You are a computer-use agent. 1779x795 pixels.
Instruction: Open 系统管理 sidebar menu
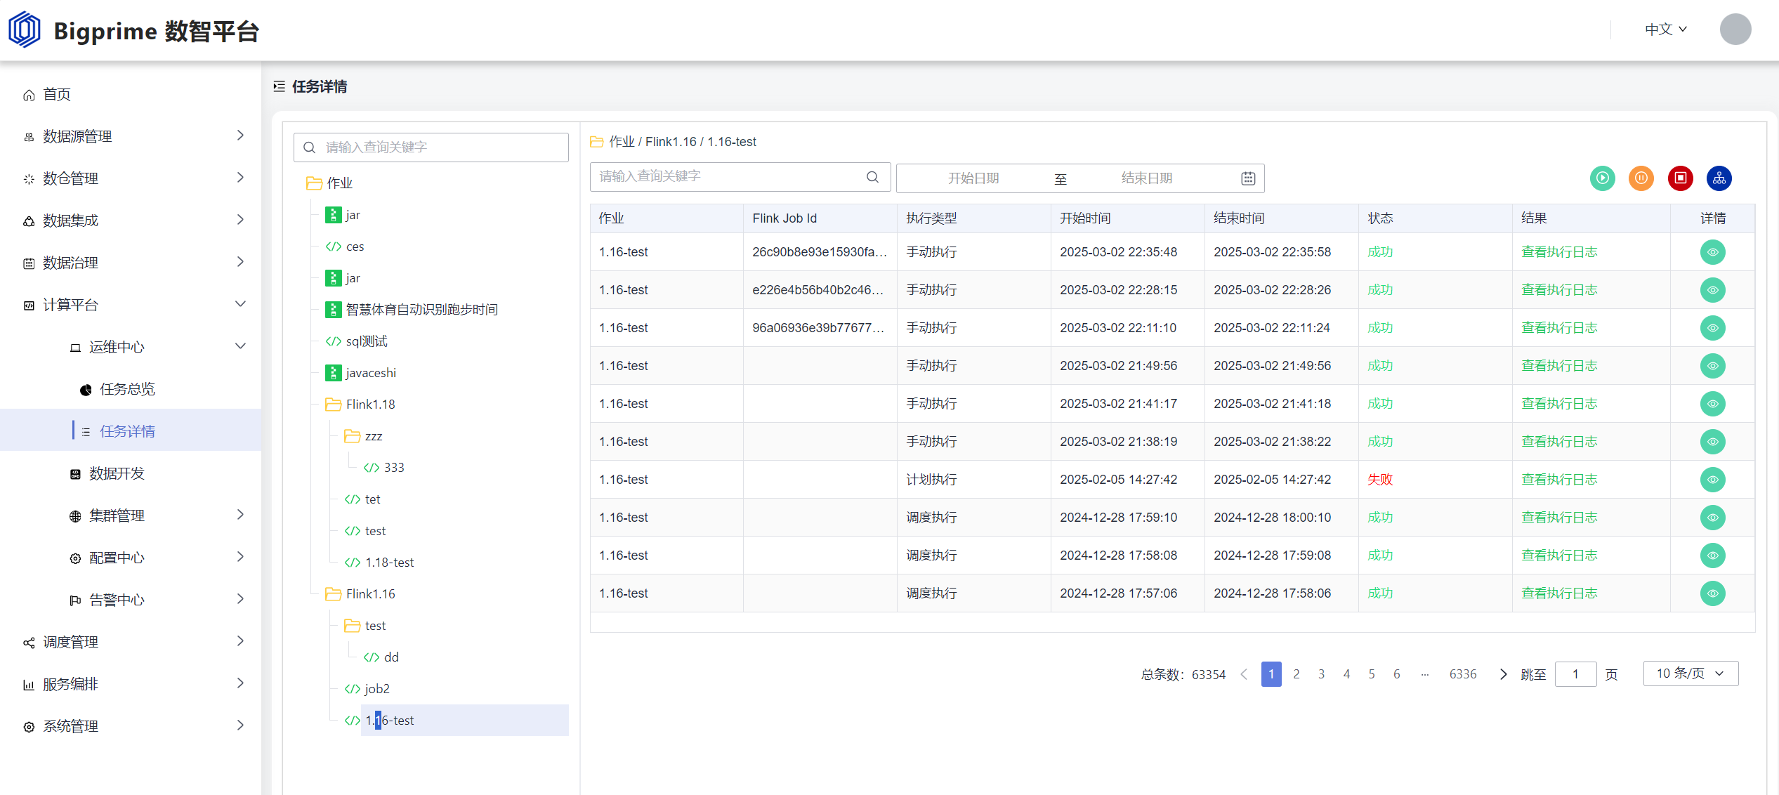pyautogui.click(x=131, y=726)
